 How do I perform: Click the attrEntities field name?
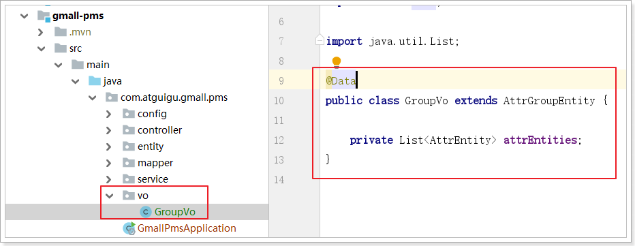pyautogui.click(x=540, y=140)
